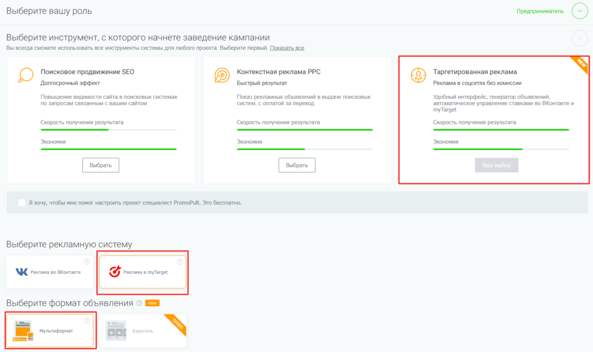The width and height of the screenshot is (593, 352).
Task: Click targeted ads Экономия progress bar
Action: pos(501,149)
